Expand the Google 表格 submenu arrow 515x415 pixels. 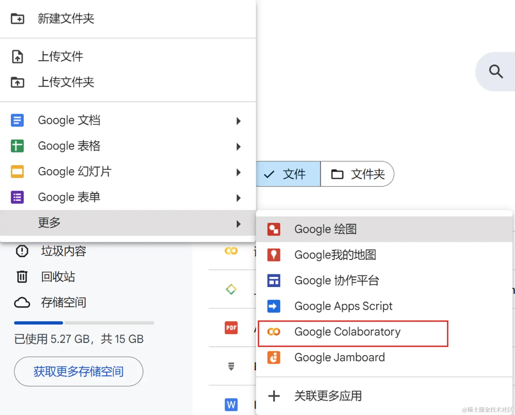[x=238, y=147]
